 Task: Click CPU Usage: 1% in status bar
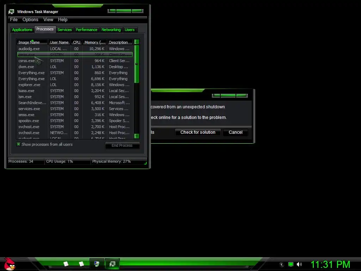(60, 161)
